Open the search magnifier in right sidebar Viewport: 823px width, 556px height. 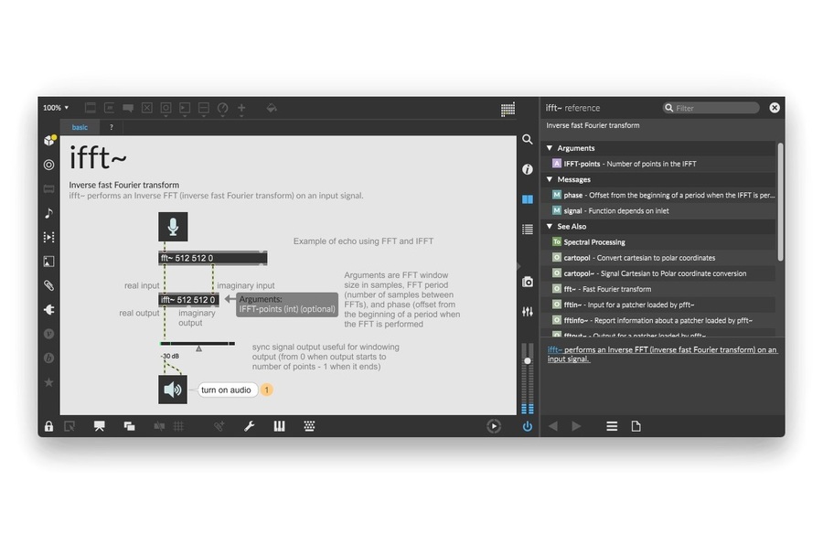pos(528,139)
